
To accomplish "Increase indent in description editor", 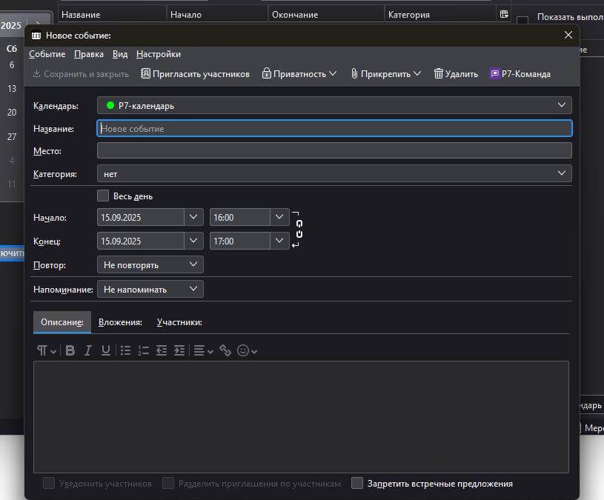I will [179, 350].
